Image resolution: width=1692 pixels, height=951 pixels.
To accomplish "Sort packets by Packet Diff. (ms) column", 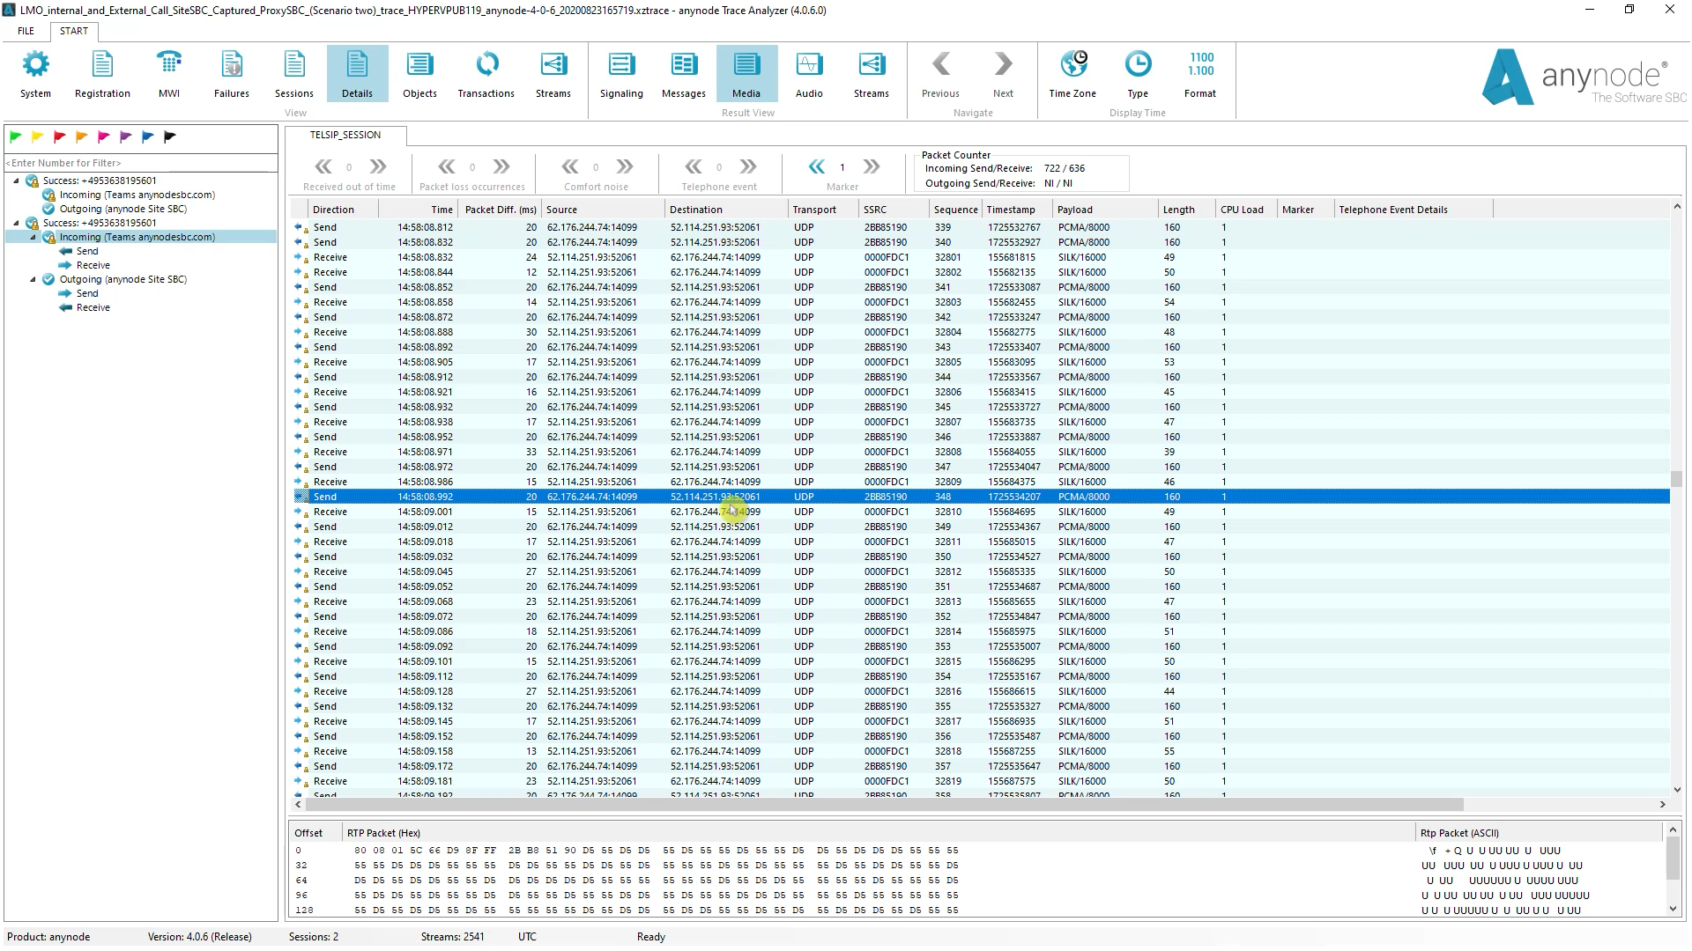I will [501, 210].
